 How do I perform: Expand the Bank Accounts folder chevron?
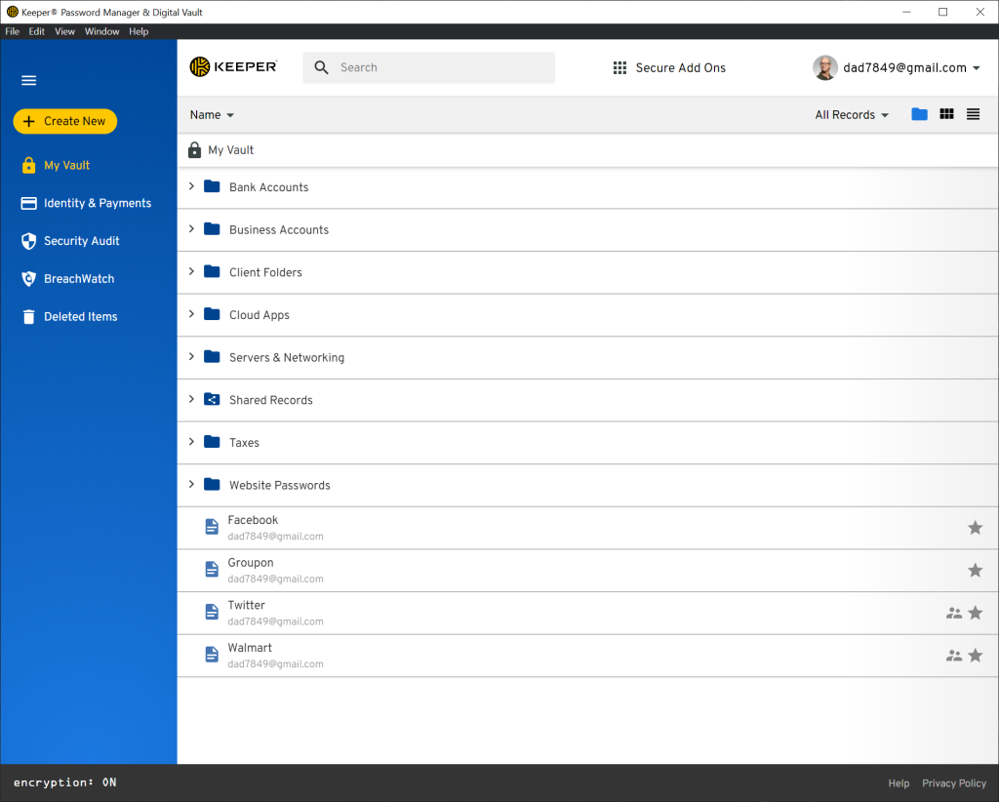(x=191, y=186)
